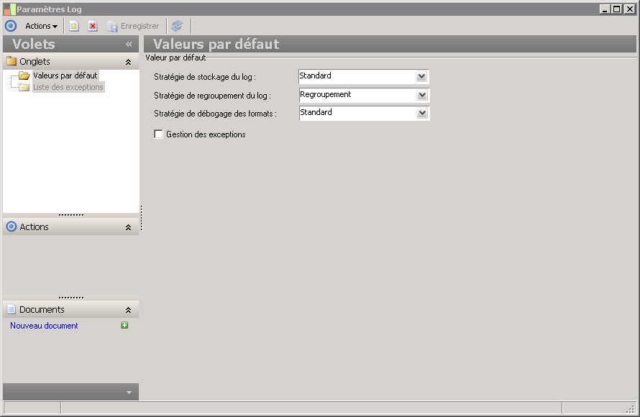Collapse the Documents panel section
Screen dimensions: 640x417
point(128,310)
